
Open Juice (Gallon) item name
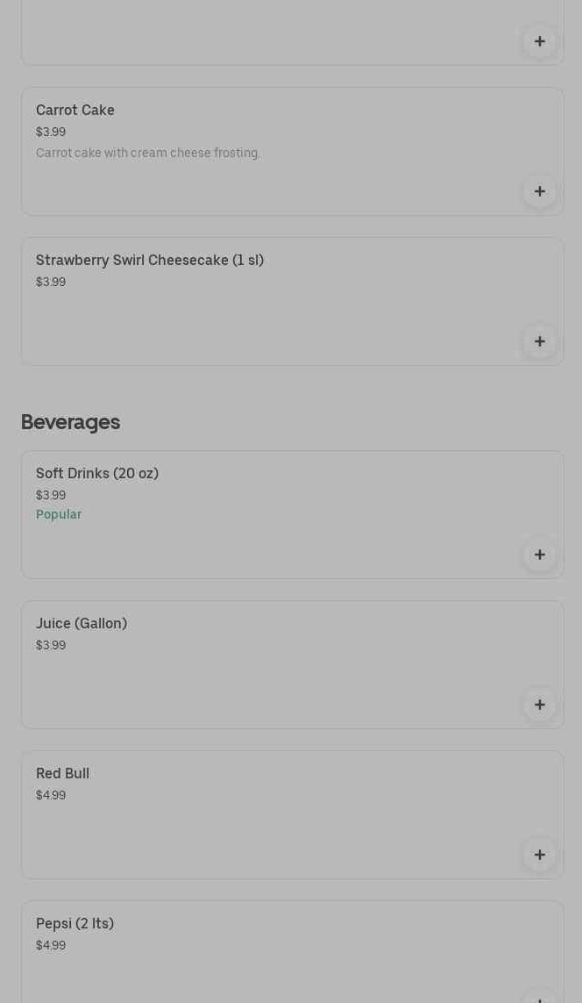click(x=82, y=623)
